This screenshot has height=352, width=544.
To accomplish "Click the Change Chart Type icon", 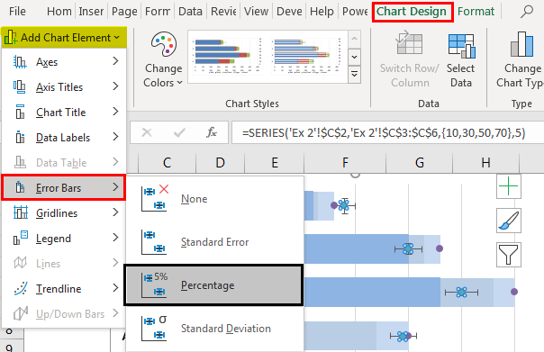I will pos(521,44).
